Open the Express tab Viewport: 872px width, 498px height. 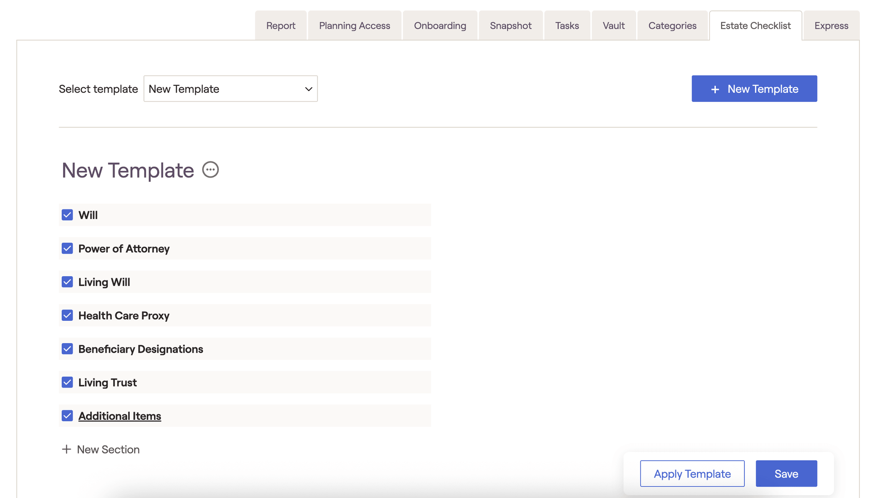click(x=831, y=26)
